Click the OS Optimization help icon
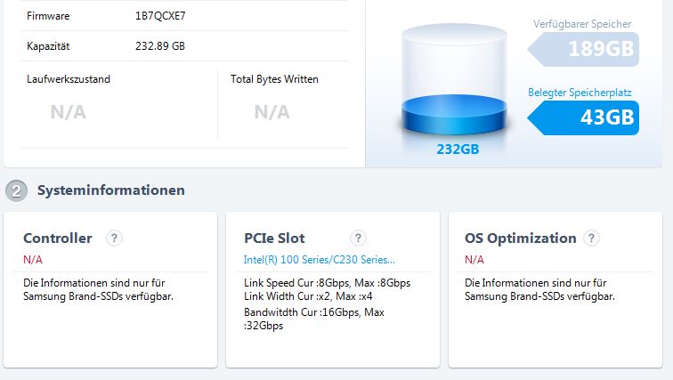Image resolution: width=673 pixels, height=380 pixels. coord(591,238)
